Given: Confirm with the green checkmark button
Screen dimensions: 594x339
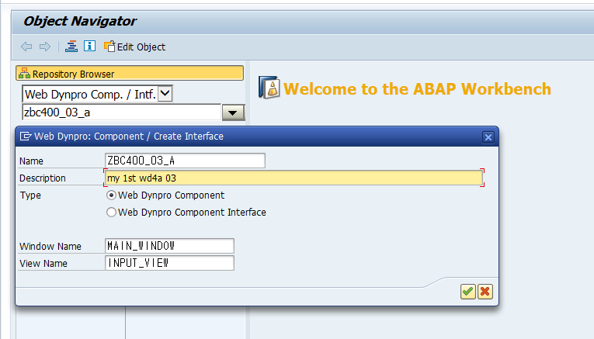Looking at the screenshot, I should point(468,292).
